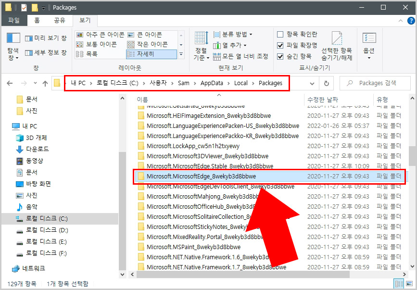Switch to the View (보기) tab
Screen dimensions: 417x290
85,20
